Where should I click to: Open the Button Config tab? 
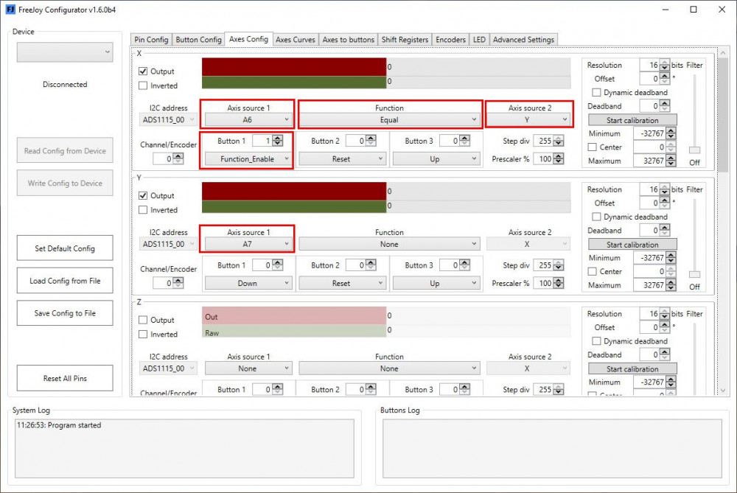198,40
